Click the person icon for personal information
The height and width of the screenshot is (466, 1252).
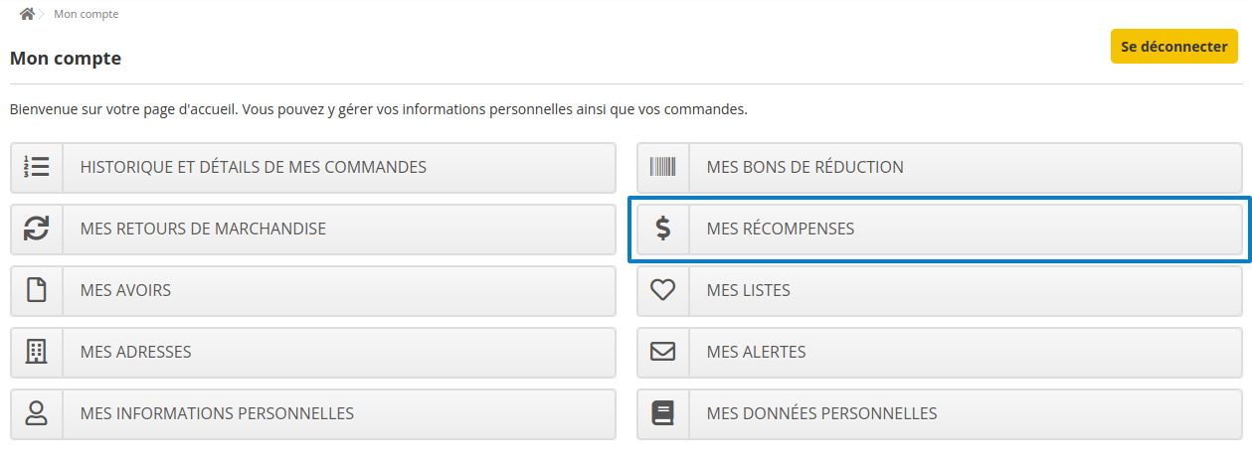(37, 413)
